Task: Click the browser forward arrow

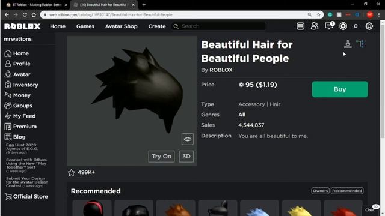Action: click(x=16, y=14)
